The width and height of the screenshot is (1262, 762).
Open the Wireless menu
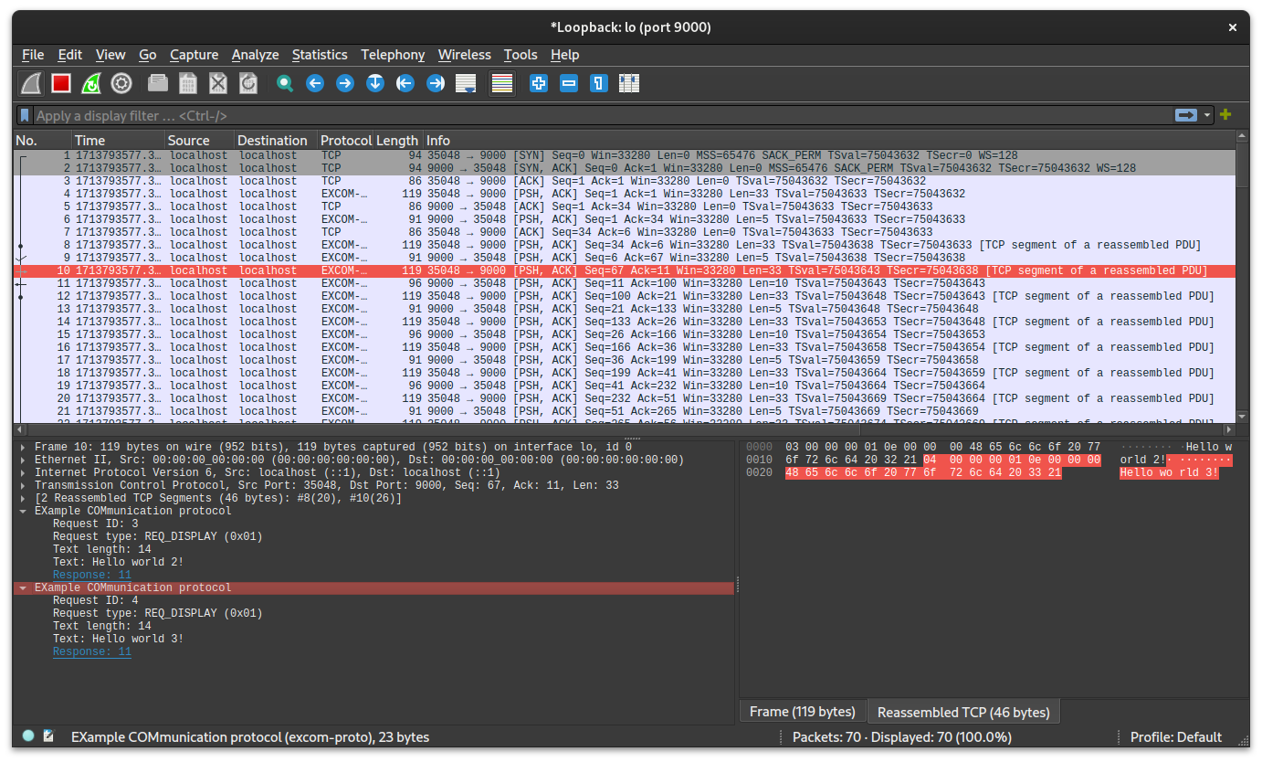464,55
